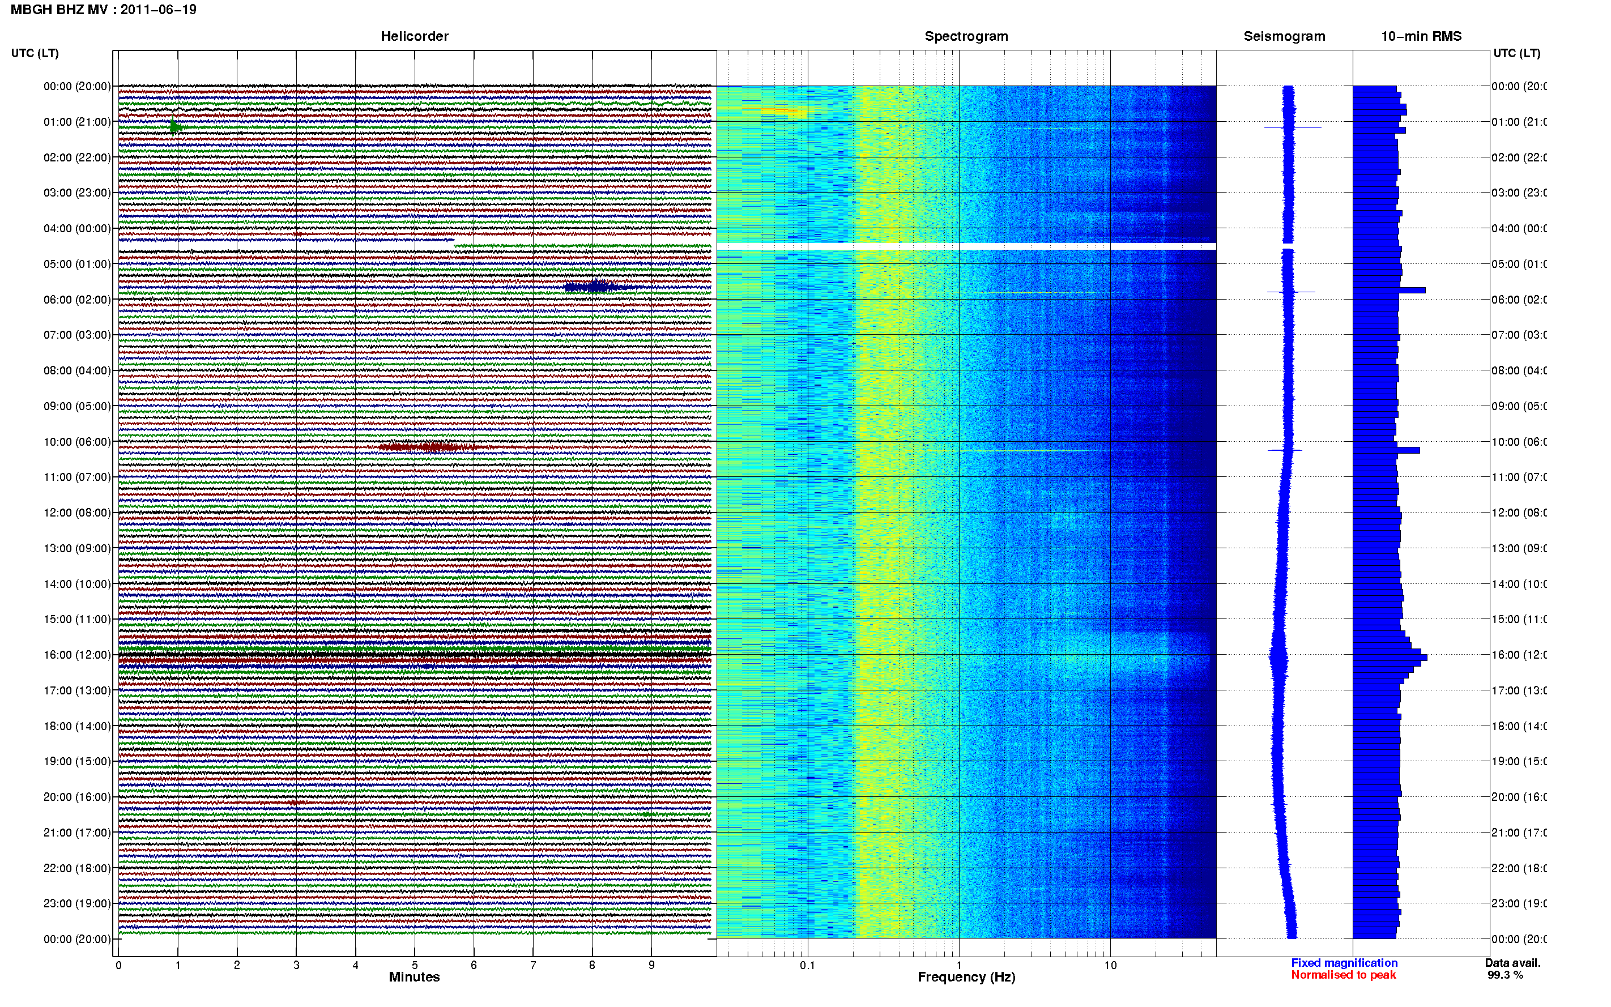Viewport: 1611px width, 1007px height.
Task: Click the left '03:00 (23:00)' time label
Action: tap(77, 193)
